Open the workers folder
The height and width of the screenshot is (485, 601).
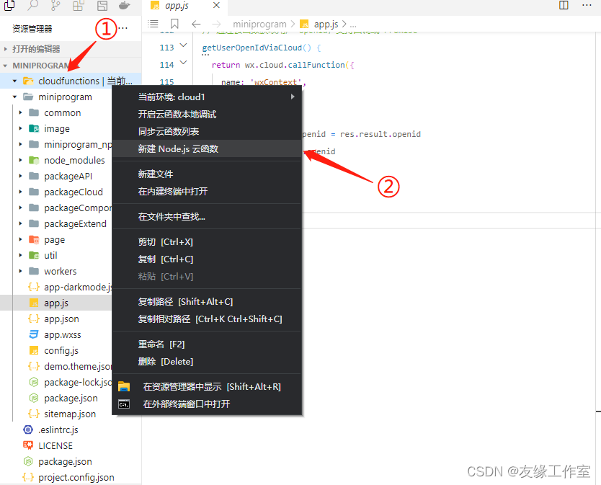[61, 272]
